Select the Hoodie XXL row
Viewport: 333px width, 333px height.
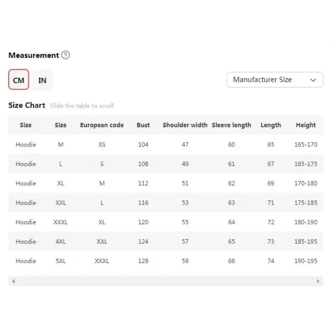pyautogui.click(x=166, y=203)
